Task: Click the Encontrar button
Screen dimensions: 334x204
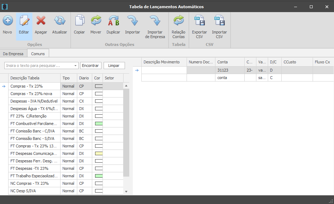Action: coord(90,66)
